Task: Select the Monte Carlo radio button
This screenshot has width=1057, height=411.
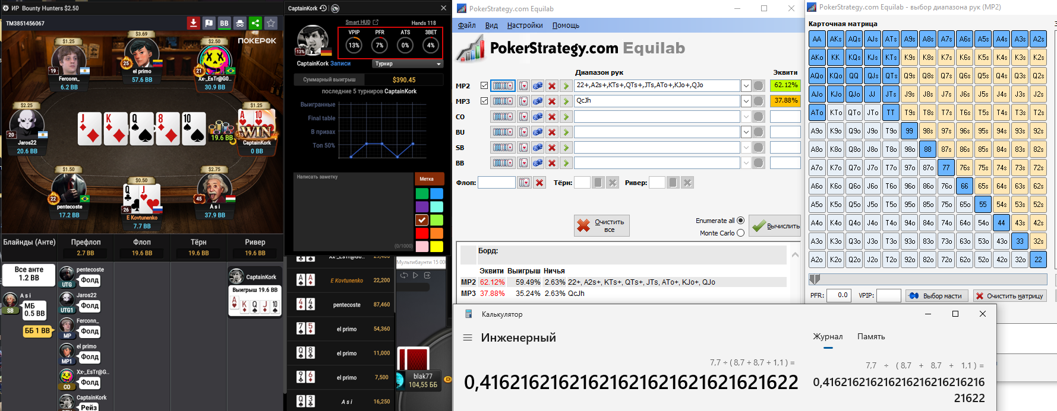Action: coord(740,233)
